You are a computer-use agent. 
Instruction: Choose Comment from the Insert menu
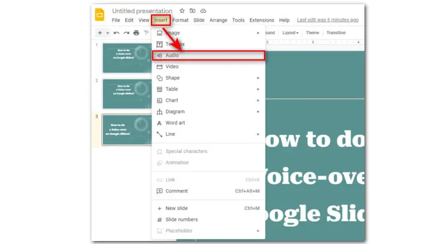[x=208, y=191]
